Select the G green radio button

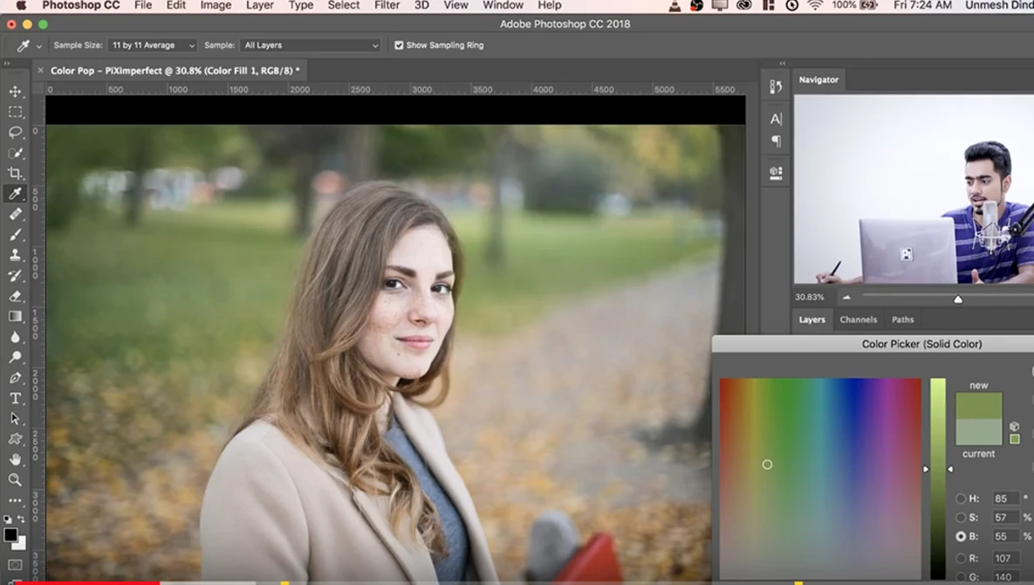(961, 577)
